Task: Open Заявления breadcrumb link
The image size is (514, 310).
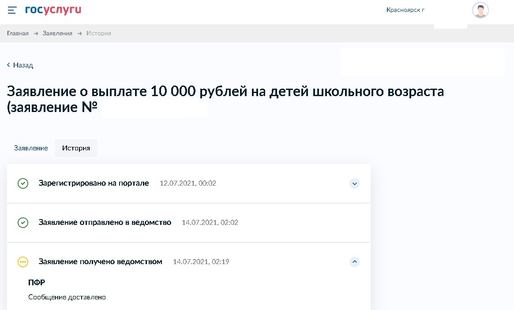Action: click(57, 34)
